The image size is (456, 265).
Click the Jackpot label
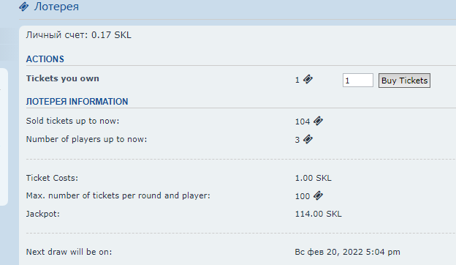pyautogui.click(x=42, y=214)
